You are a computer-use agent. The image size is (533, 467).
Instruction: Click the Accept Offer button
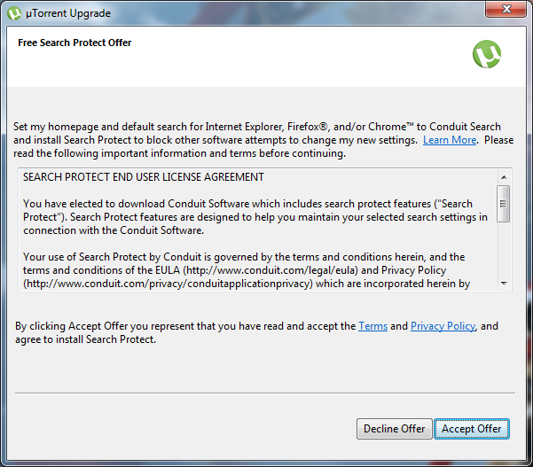tap(472, 429)
